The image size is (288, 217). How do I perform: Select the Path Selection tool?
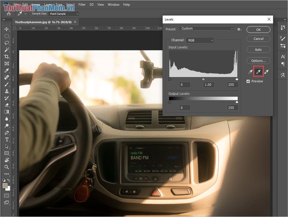[7, 146]
